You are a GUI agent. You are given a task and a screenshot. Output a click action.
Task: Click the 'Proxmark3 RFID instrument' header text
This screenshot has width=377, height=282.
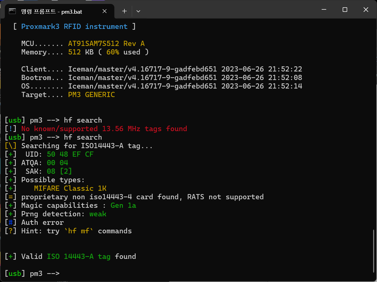74,26
